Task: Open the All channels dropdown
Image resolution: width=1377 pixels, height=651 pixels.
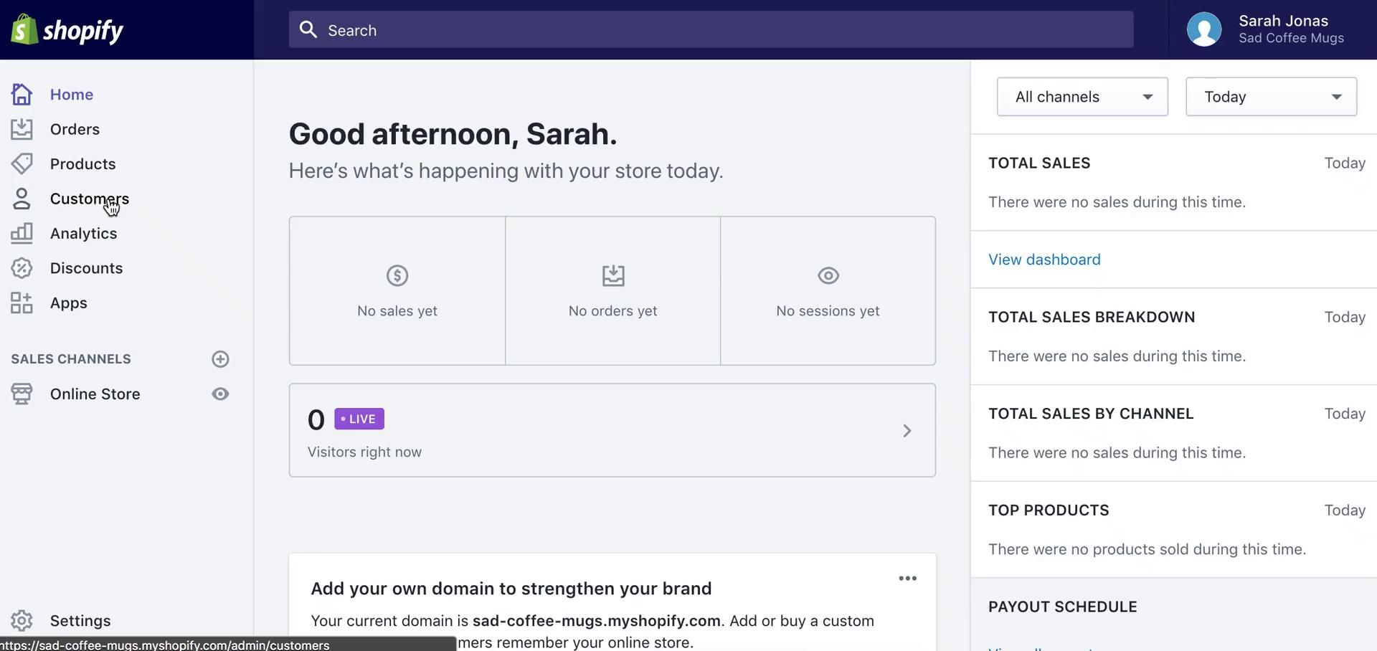Action: coord(1082,97)
